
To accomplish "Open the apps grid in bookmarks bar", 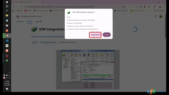I will [x=13, y=11].
